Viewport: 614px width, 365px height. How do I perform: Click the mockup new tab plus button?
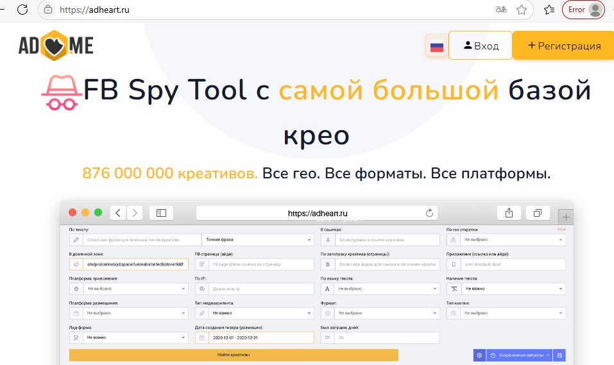pyautogui.click(x=566, y=217)
